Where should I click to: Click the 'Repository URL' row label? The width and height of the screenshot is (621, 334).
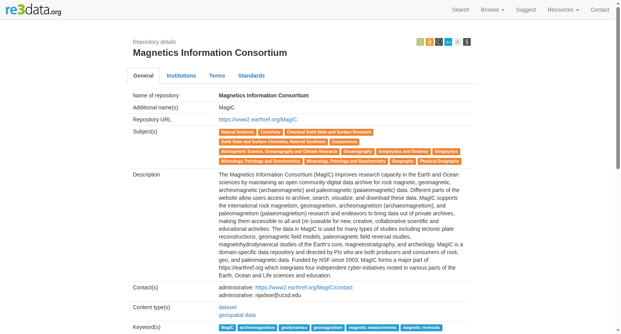152,119
